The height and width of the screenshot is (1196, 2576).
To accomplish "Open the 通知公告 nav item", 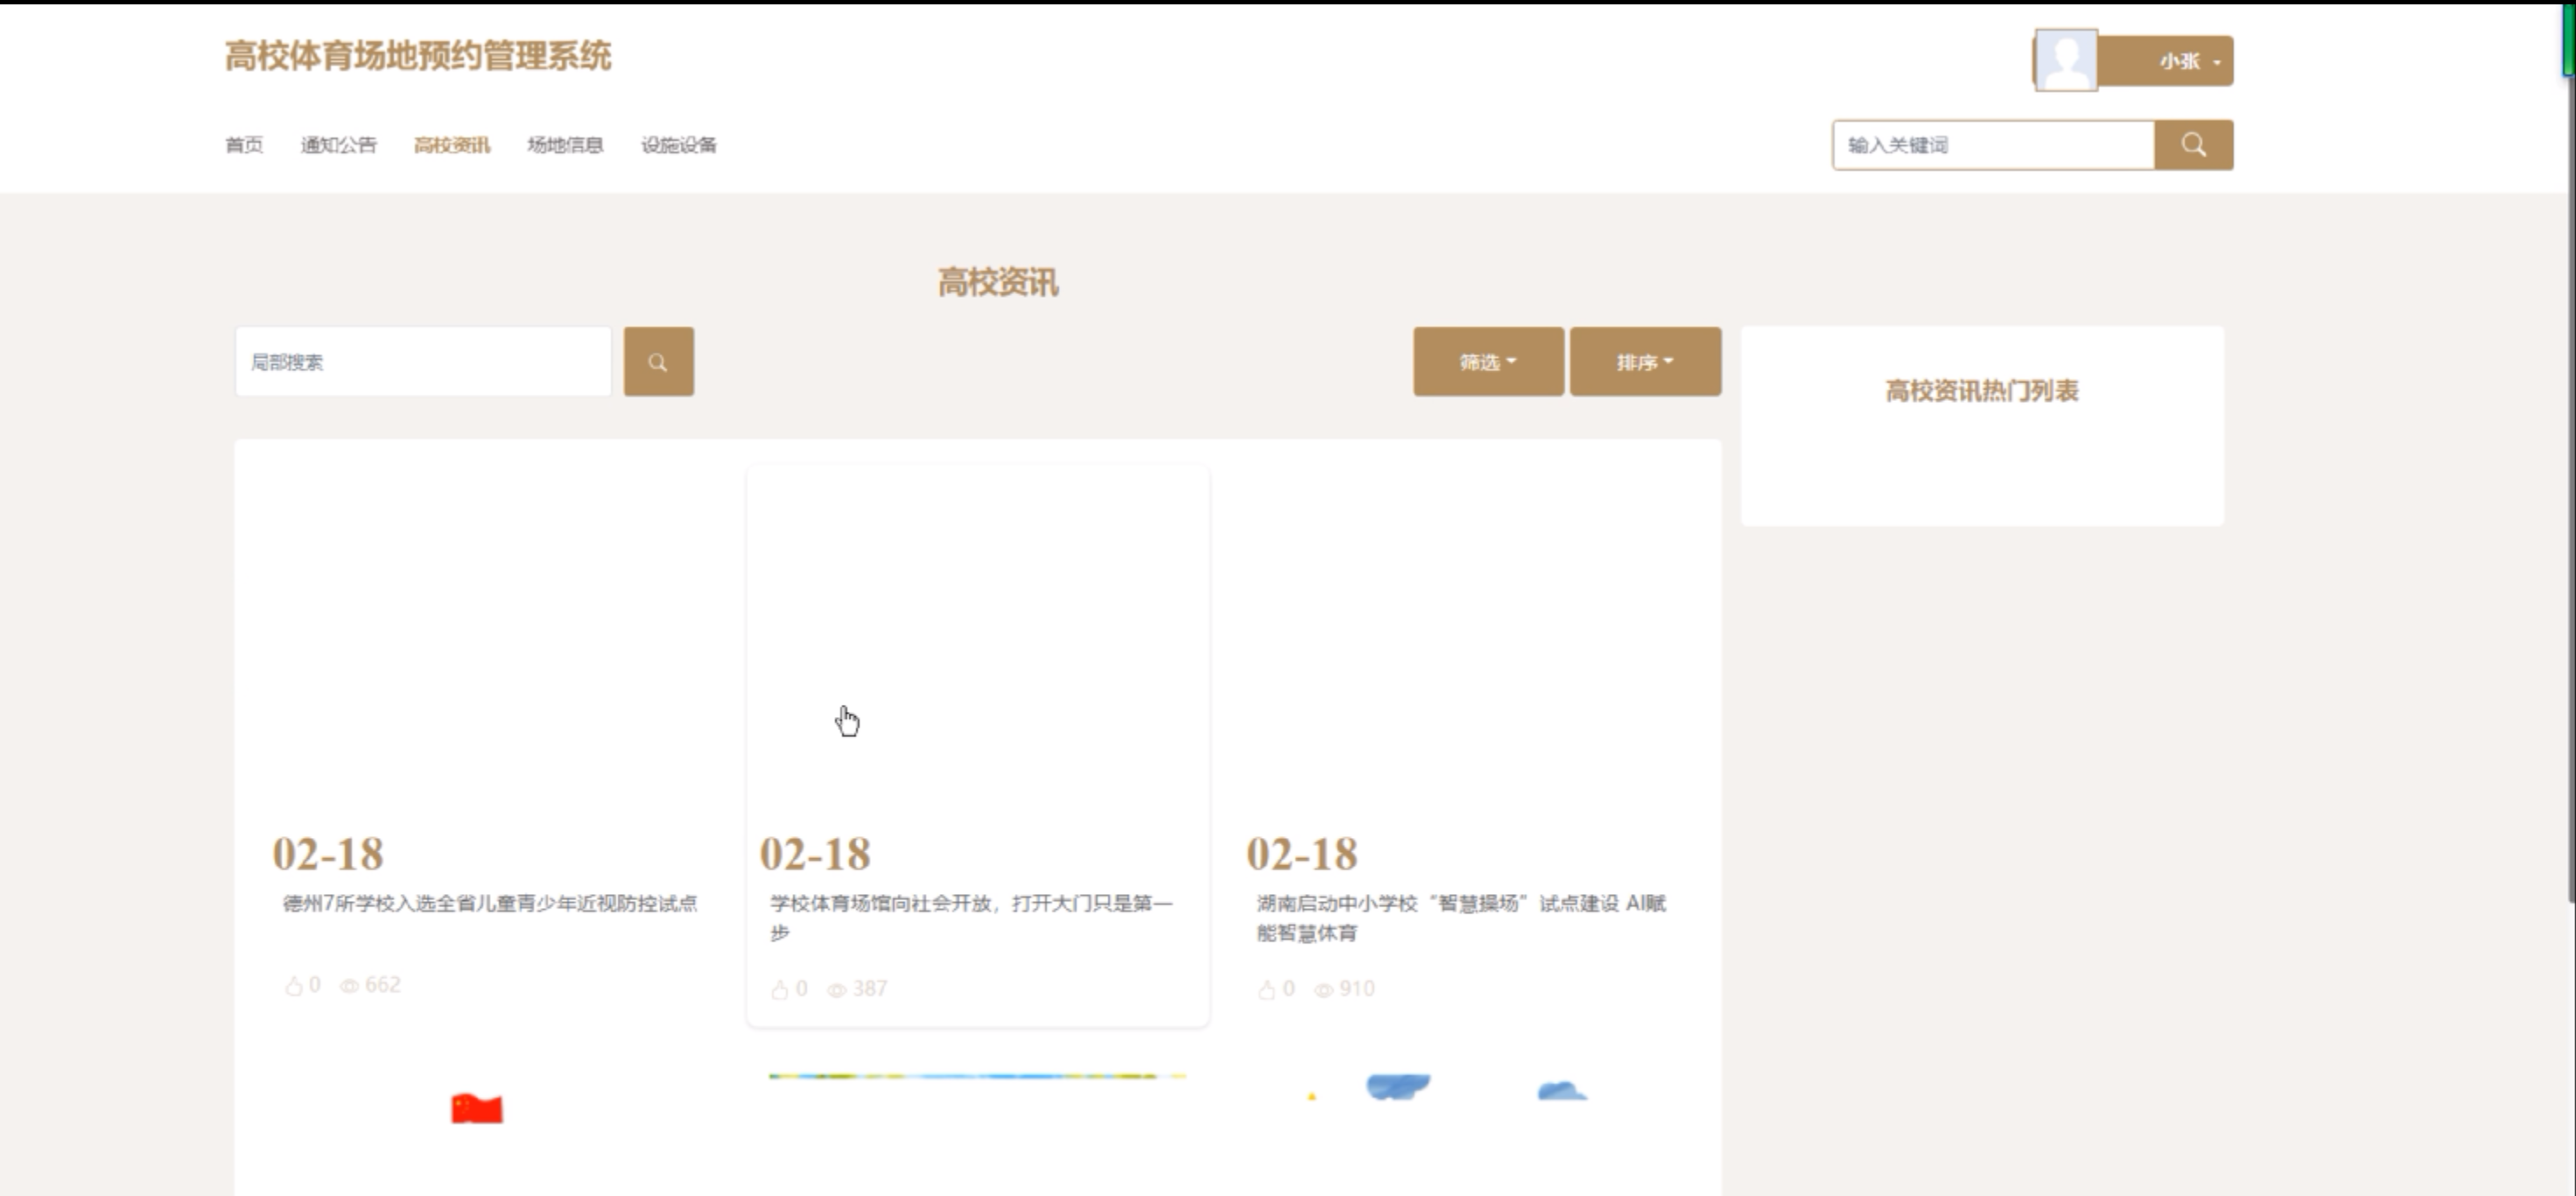I will (338, 145).
